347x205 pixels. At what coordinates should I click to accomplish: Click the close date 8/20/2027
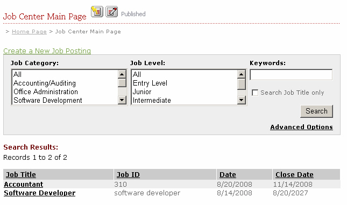(290, 193)
